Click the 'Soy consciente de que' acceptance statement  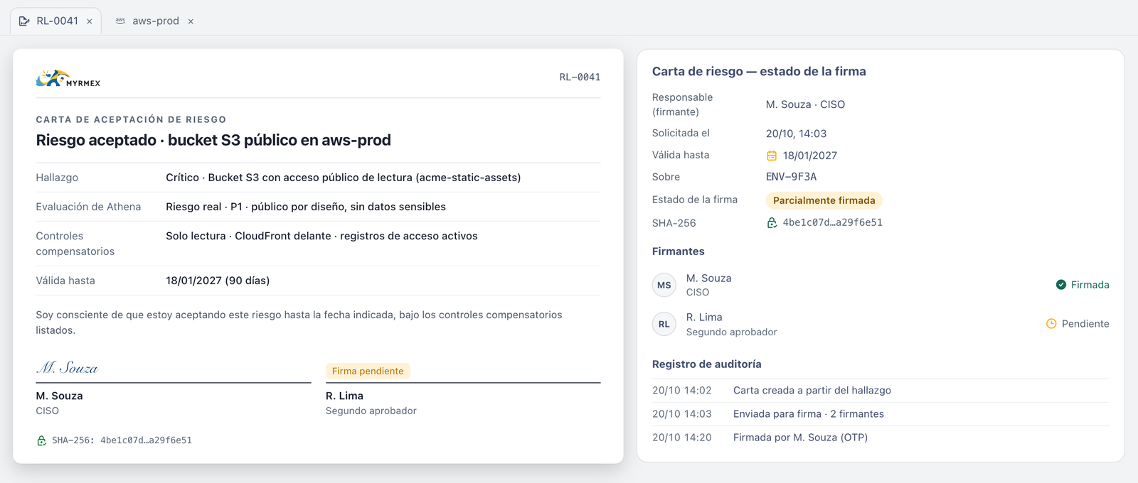(x=299, y=322)
